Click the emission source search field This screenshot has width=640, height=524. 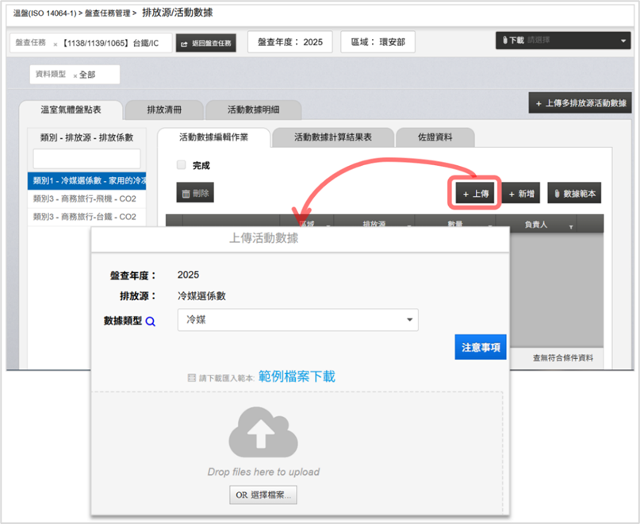click(86, 158)
